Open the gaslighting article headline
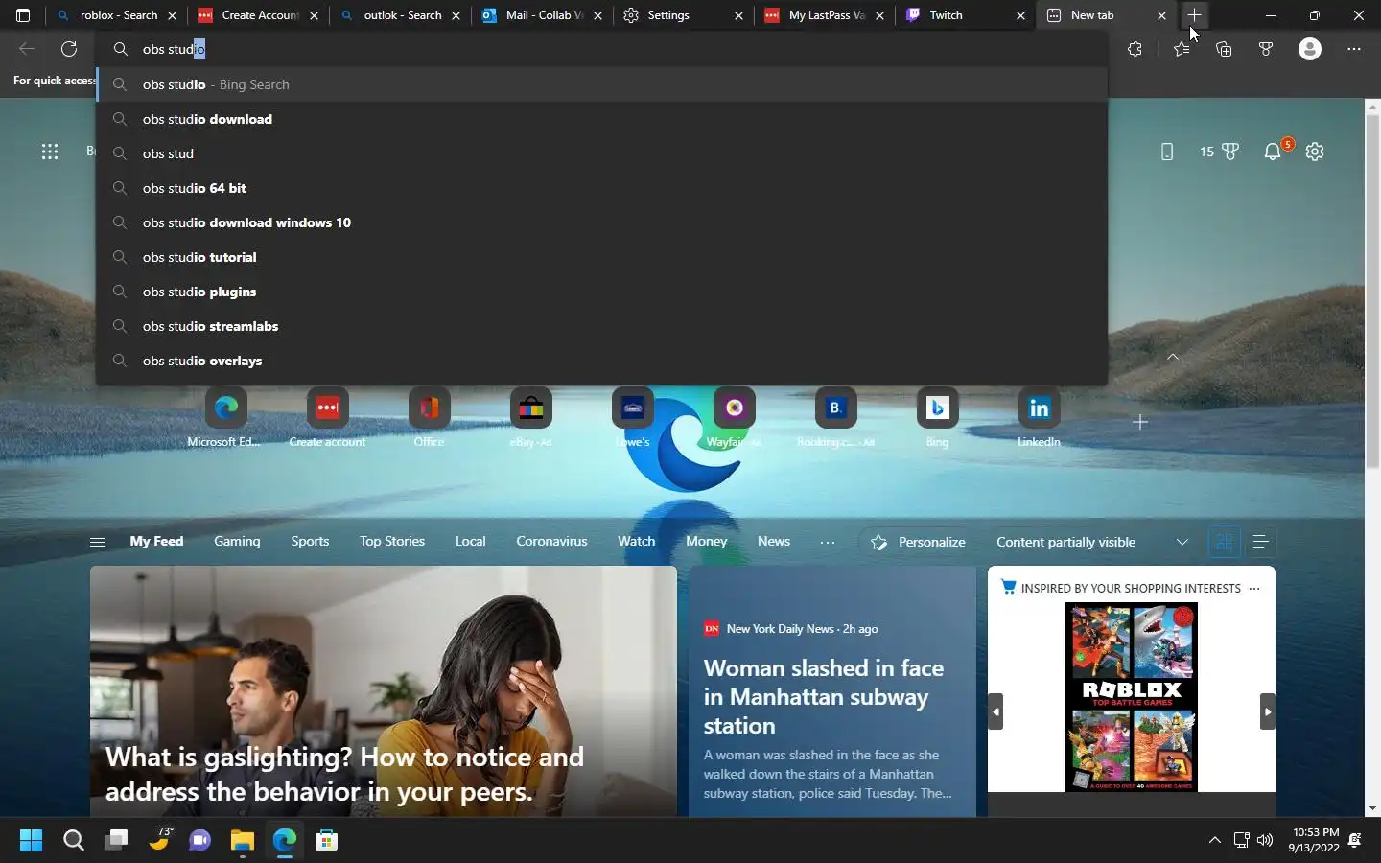1381x863 pixels. pos(345,774)
